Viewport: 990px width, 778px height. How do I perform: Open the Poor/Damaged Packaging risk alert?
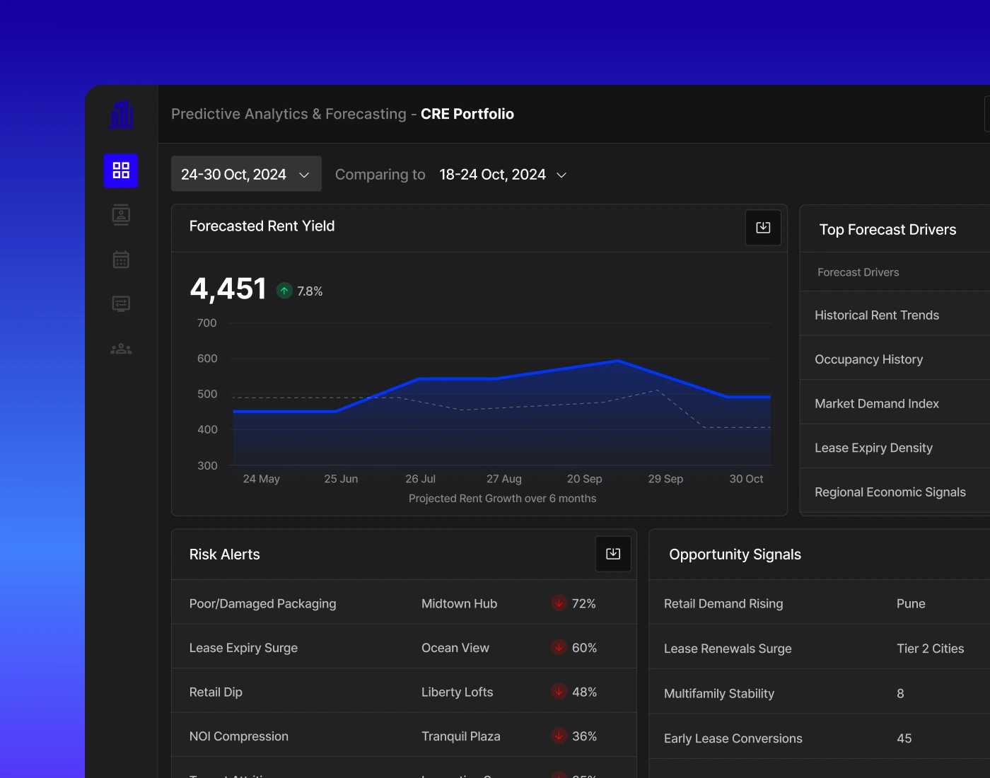[x=404, y=603]
